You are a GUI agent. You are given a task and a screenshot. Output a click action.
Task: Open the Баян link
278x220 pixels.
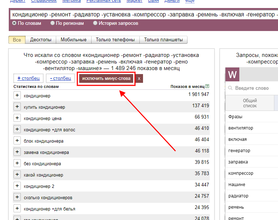(x=154, y=1)
